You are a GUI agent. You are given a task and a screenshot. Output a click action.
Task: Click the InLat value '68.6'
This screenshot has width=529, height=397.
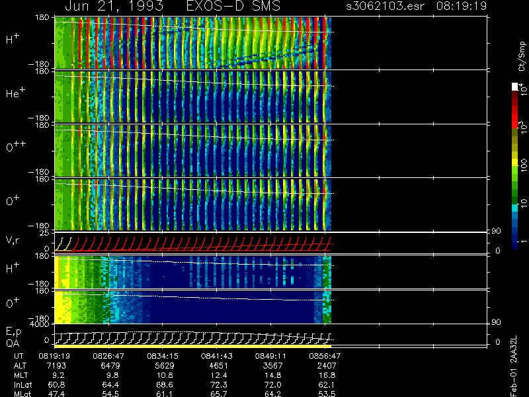pos(165,384)
